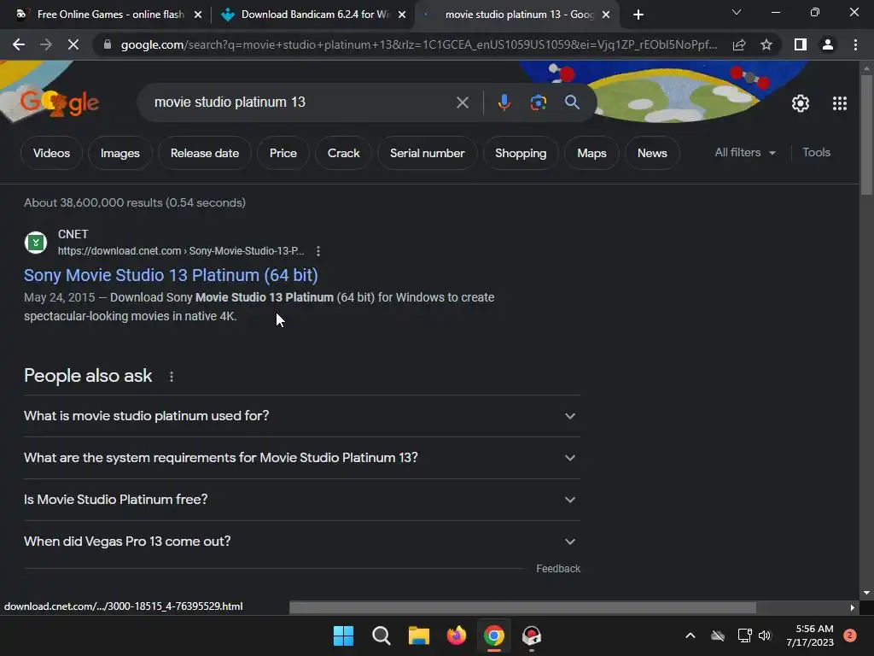This screenshot has height=656, width=874.
Task: Send Feedback on People also ask
Action: point(558,569)
